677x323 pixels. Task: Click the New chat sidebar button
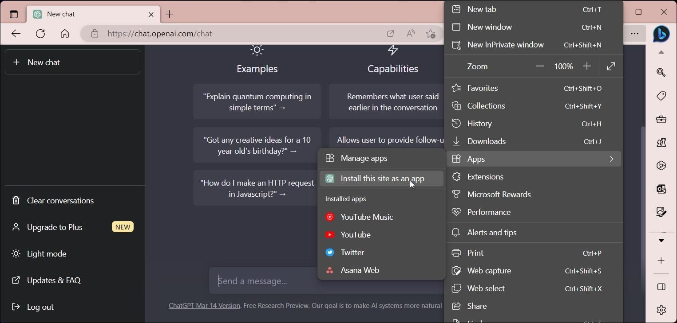[72, 62]
